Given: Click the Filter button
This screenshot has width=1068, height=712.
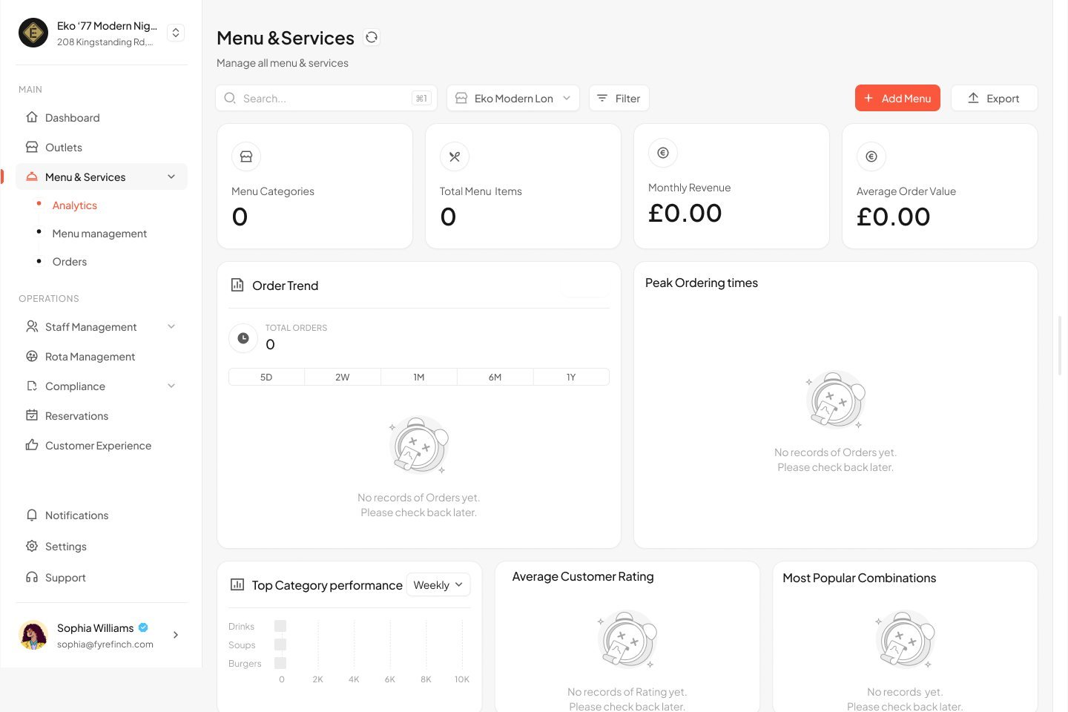Looking at the screenshot, I should [619, 98].
